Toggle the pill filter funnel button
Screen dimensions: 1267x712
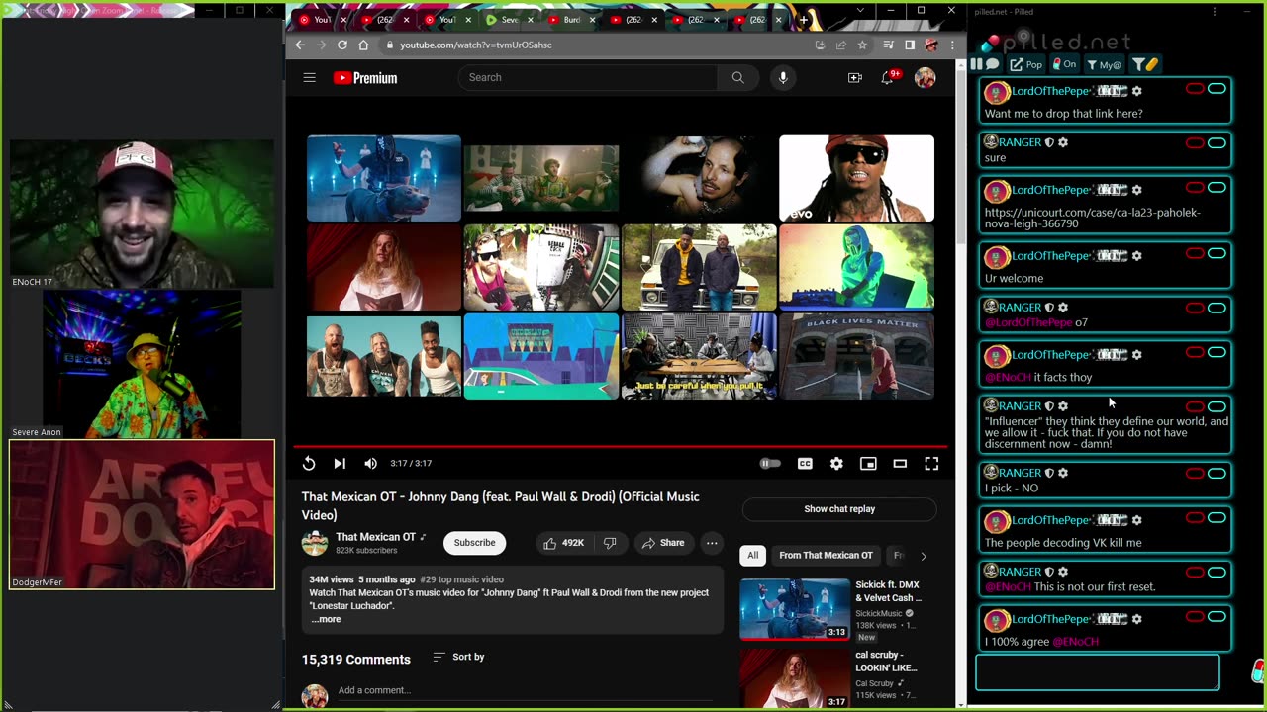(1145, 64)
